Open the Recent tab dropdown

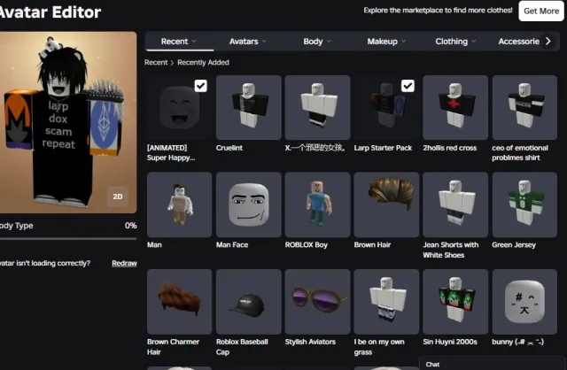[179, 42]
